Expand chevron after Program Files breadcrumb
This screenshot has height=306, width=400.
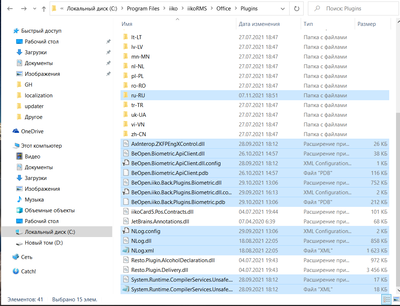[x=164, y=9]
